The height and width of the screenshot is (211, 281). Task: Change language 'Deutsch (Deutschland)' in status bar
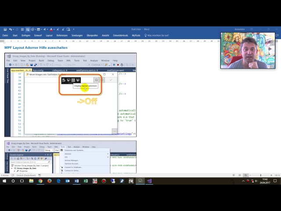click(26, 175)
